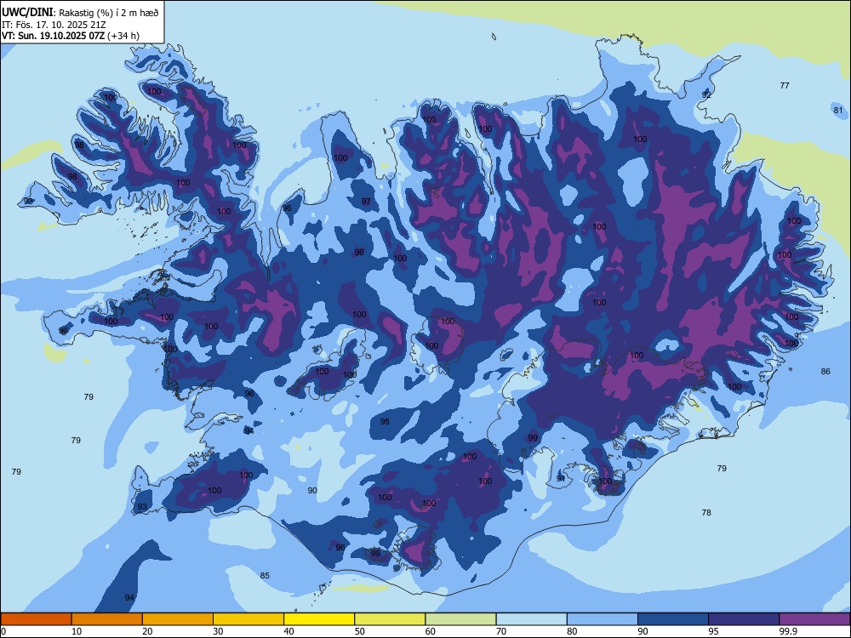The image size is (851, 638).
Task: Click the 'UWC/DINI' title text
Action: click(28, 12)
